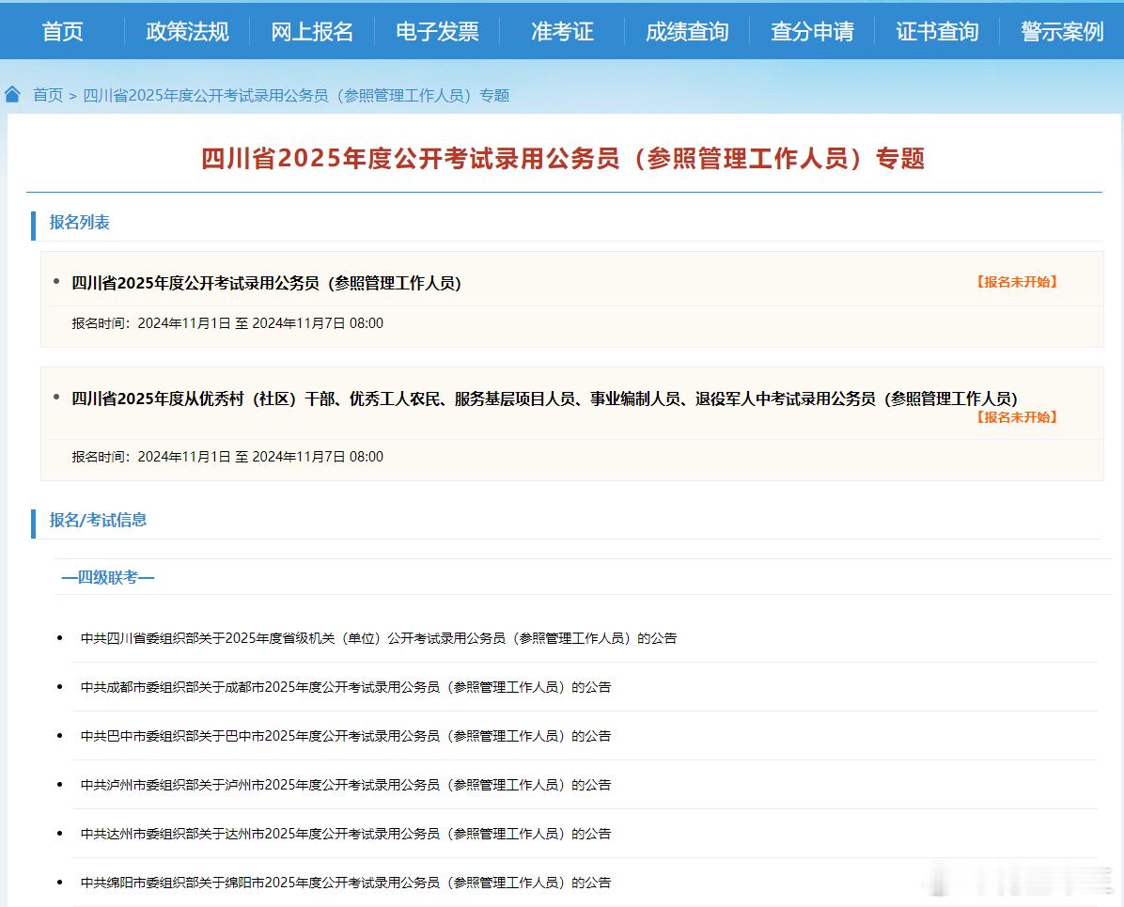Open 查分申请 navigation item
This screenshot has height=907, width=1124.
[x=812, y=32]
